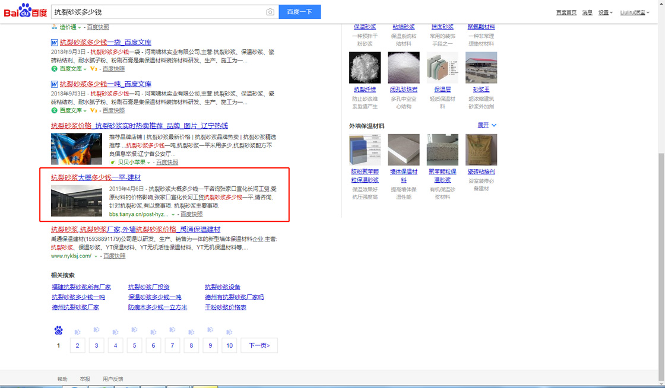This screenshot has width=665, height=388.
Task: Open the 帮助 footer link
Action: [62, 379]
